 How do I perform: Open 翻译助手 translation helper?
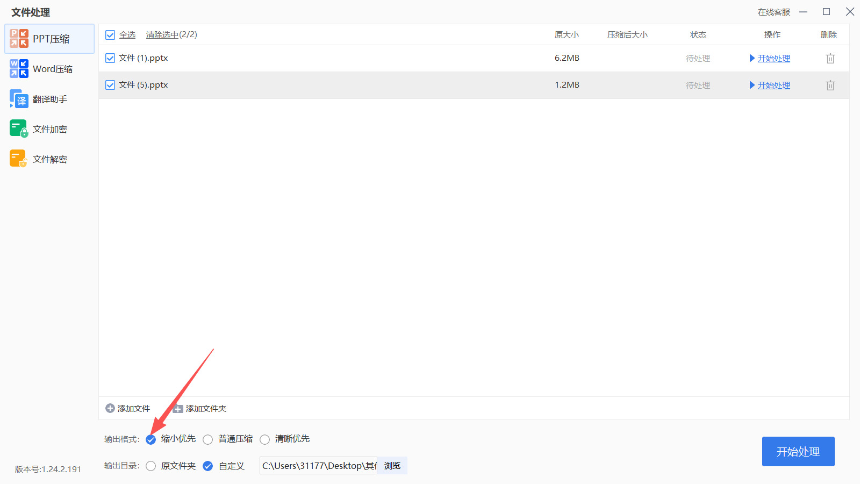click(x=49, y=99)
